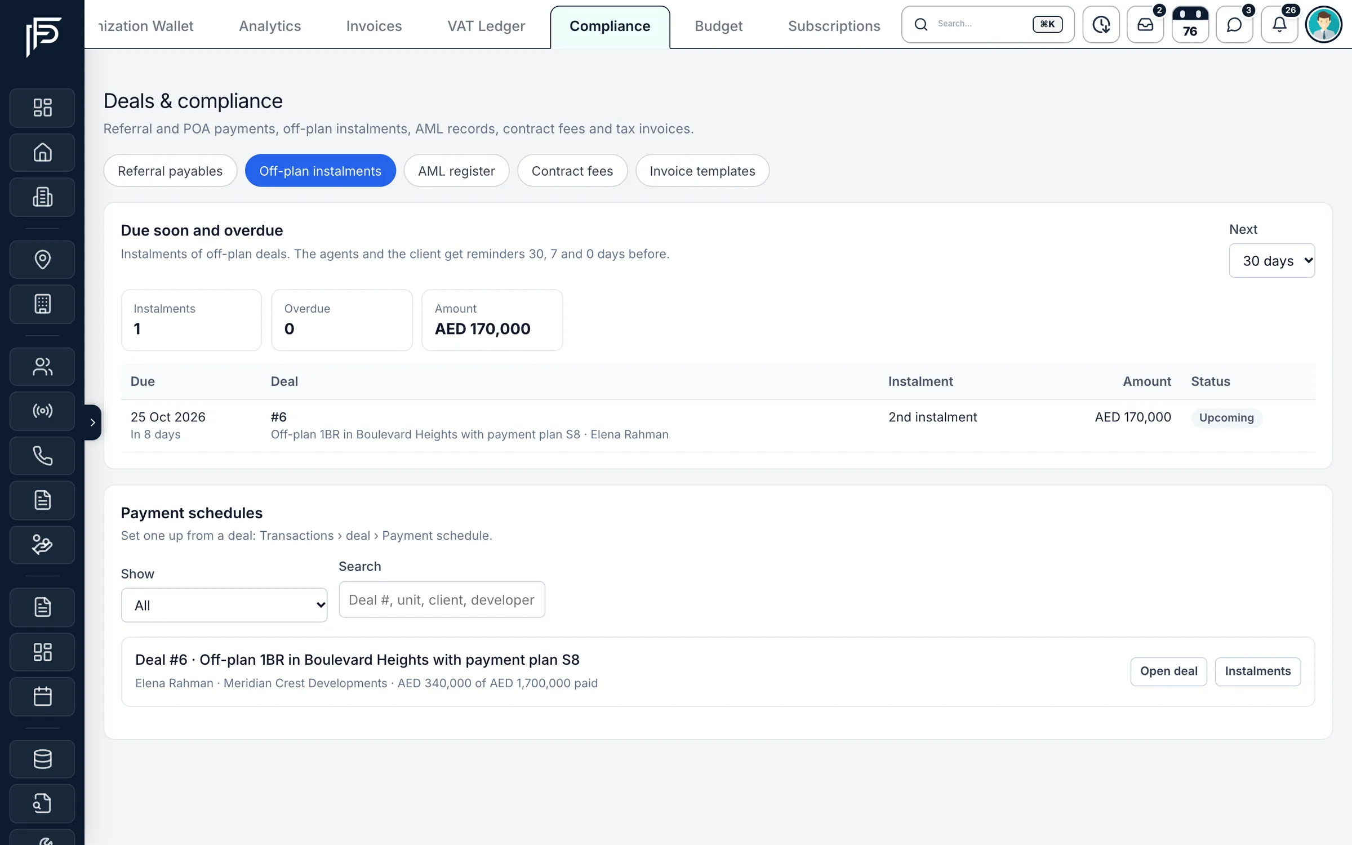
Task: Switch to the Budget tab
Action: [x=718, y=26]
